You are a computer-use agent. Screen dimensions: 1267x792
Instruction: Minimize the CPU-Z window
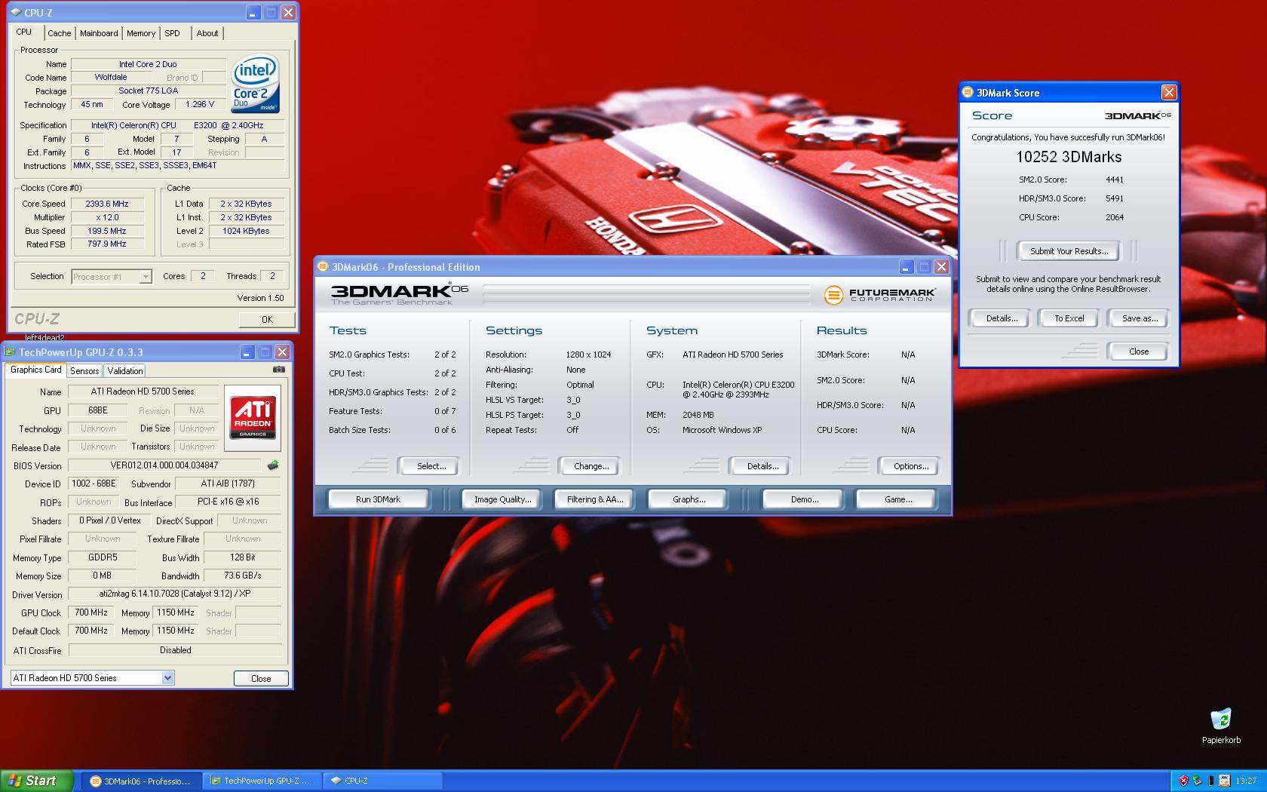pos(253,13)
